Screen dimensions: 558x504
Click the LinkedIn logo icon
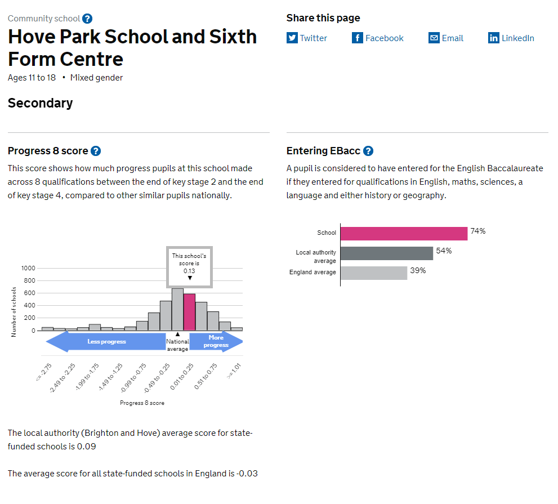(x=494, y=38)
